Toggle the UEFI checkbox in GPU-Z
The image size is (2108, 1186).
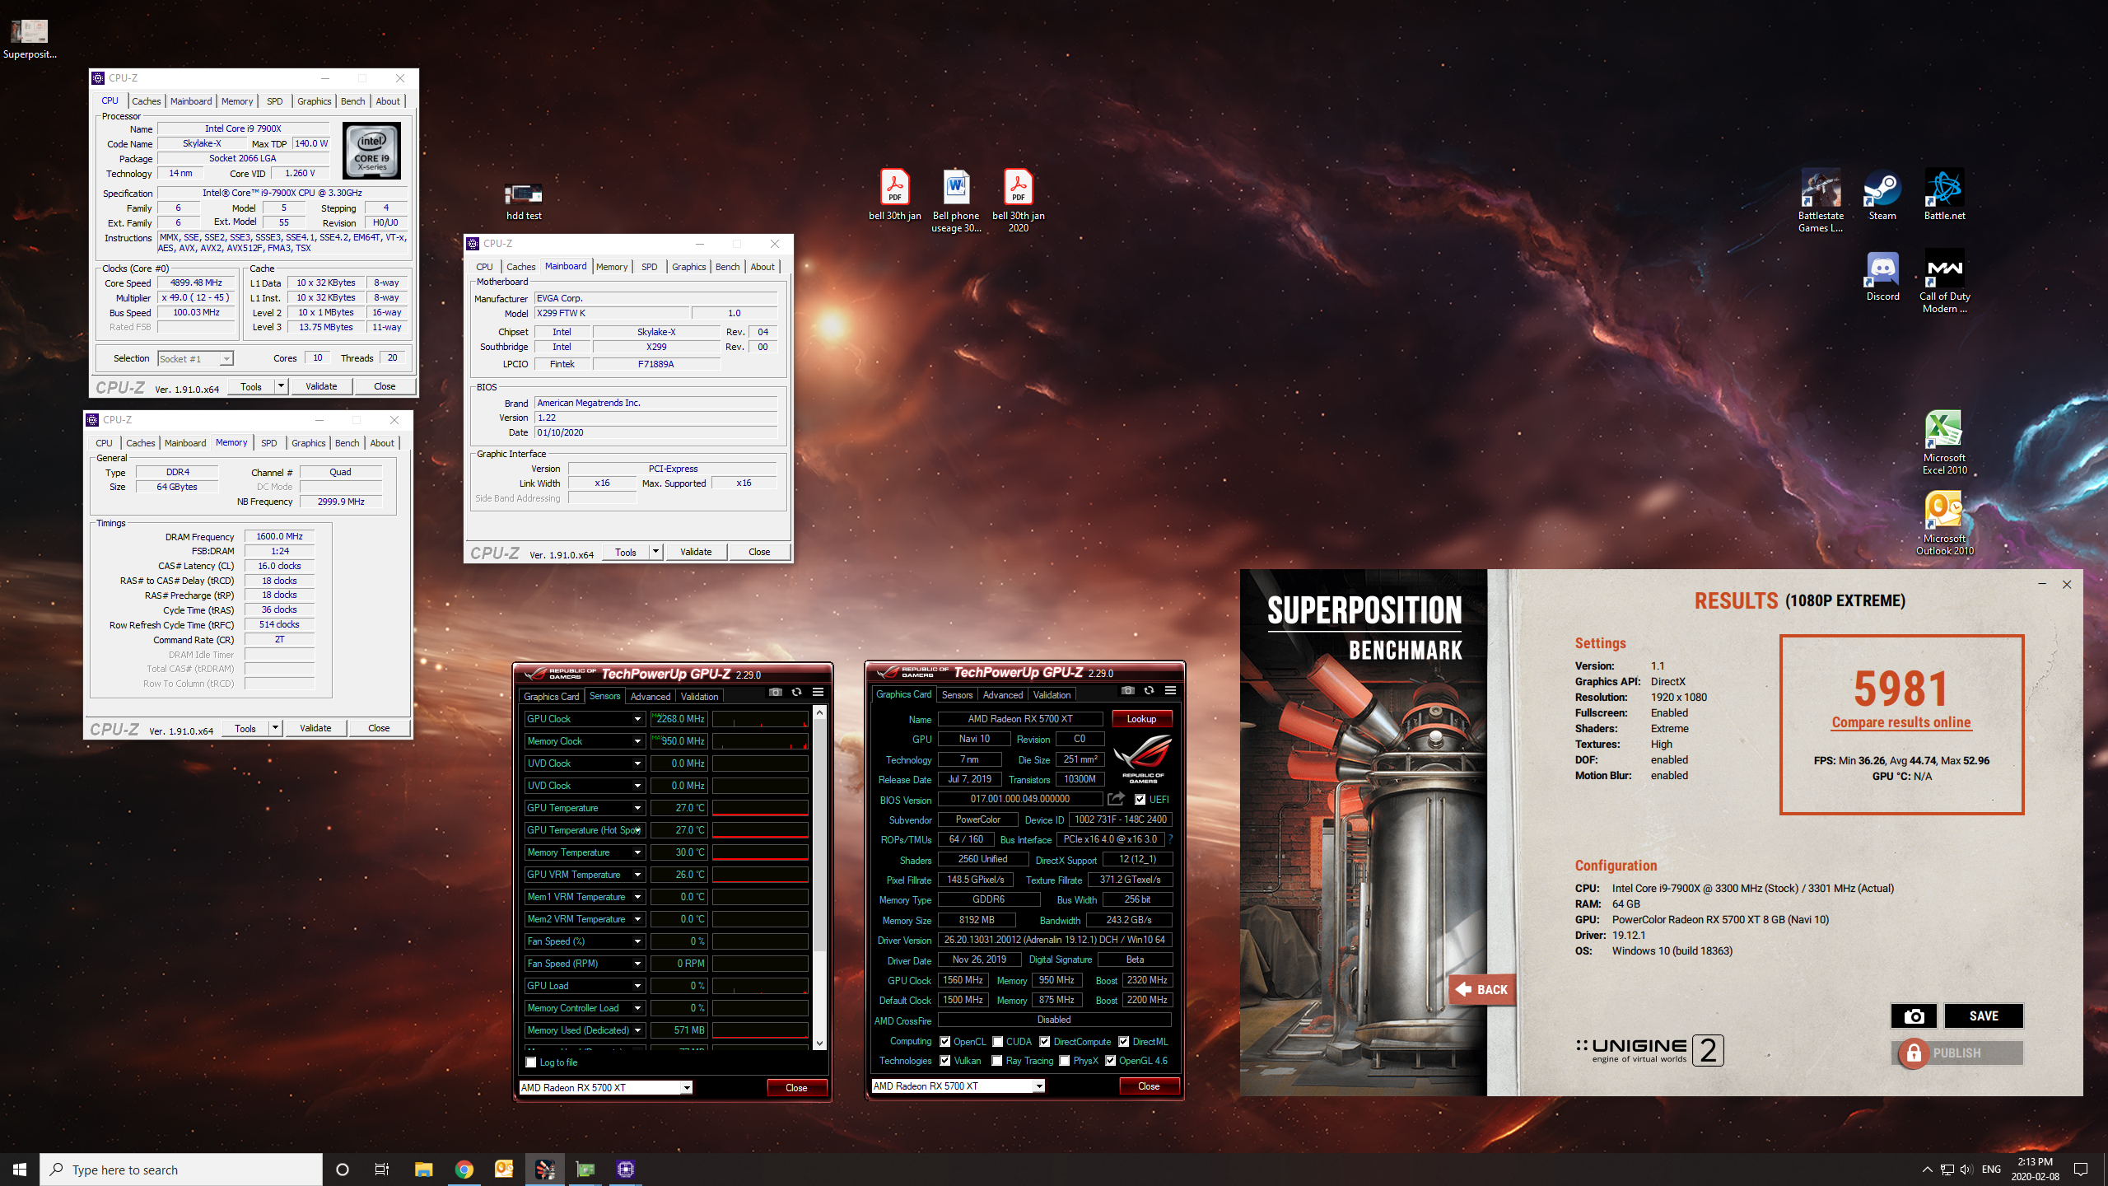[x=1140, y=800]
